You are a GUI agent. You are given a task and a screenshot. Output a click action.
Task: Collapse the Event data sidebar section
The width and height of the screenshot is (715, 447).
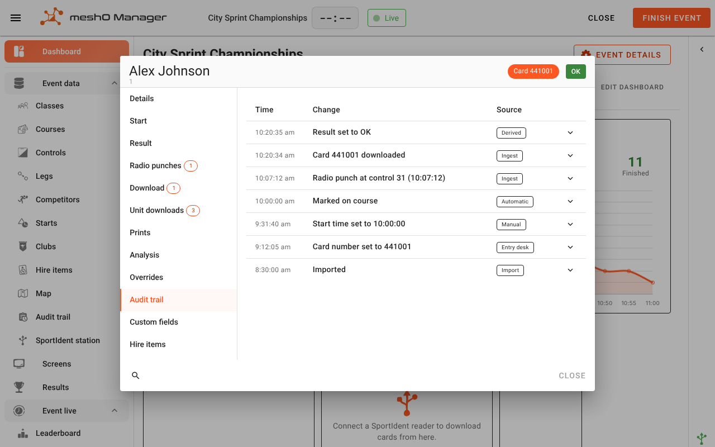[115, 83]
